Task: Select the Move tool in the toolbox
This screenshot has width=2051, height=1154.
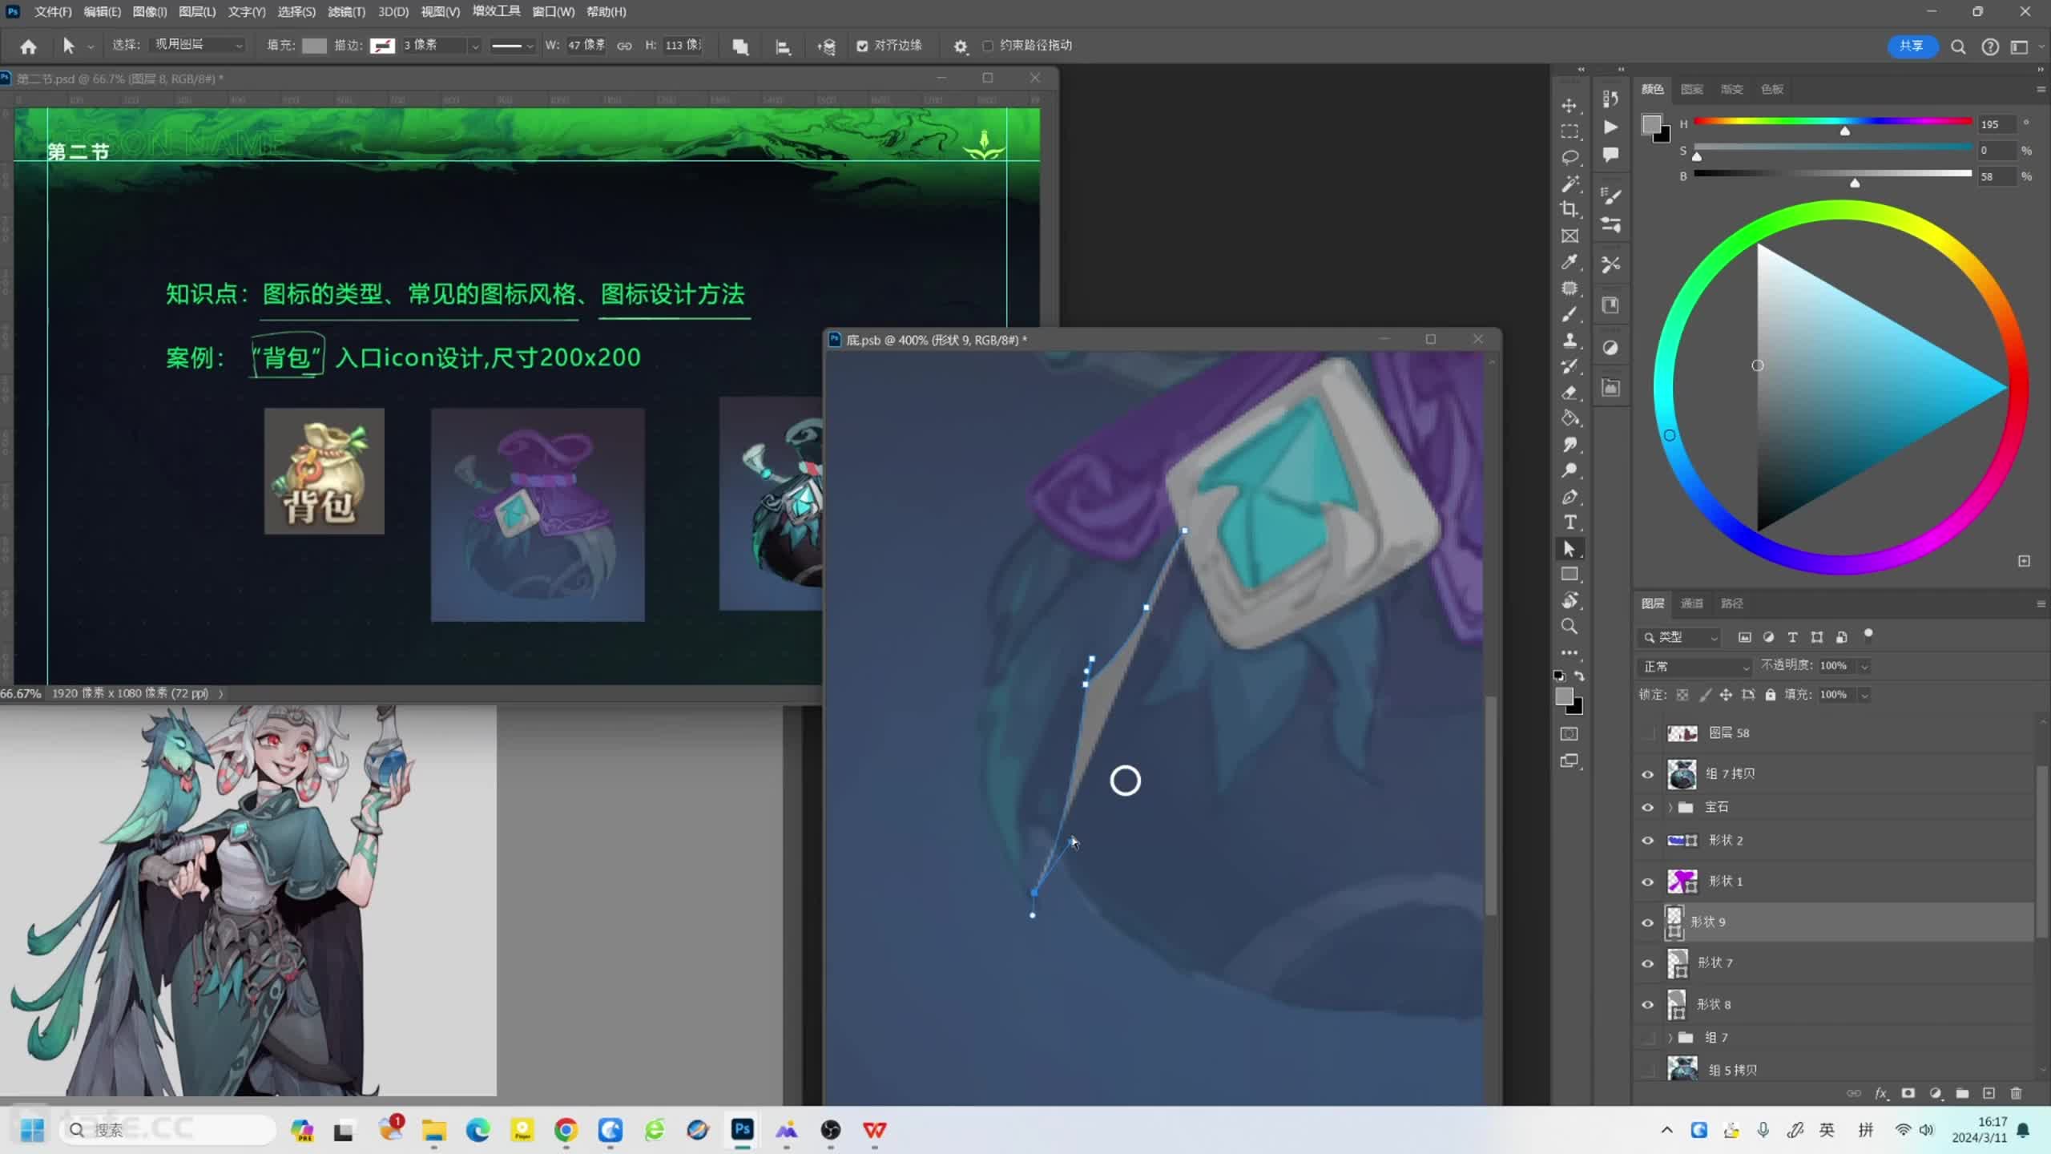Action: (1569, 105)
